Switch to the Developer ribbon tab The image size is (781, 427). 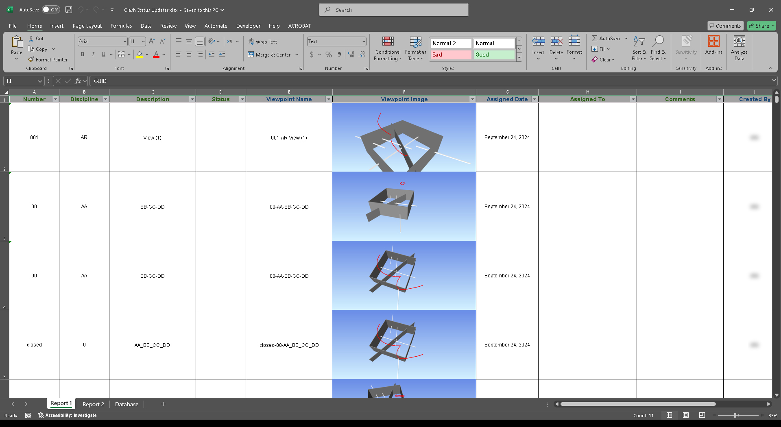(x=249, y=26)
